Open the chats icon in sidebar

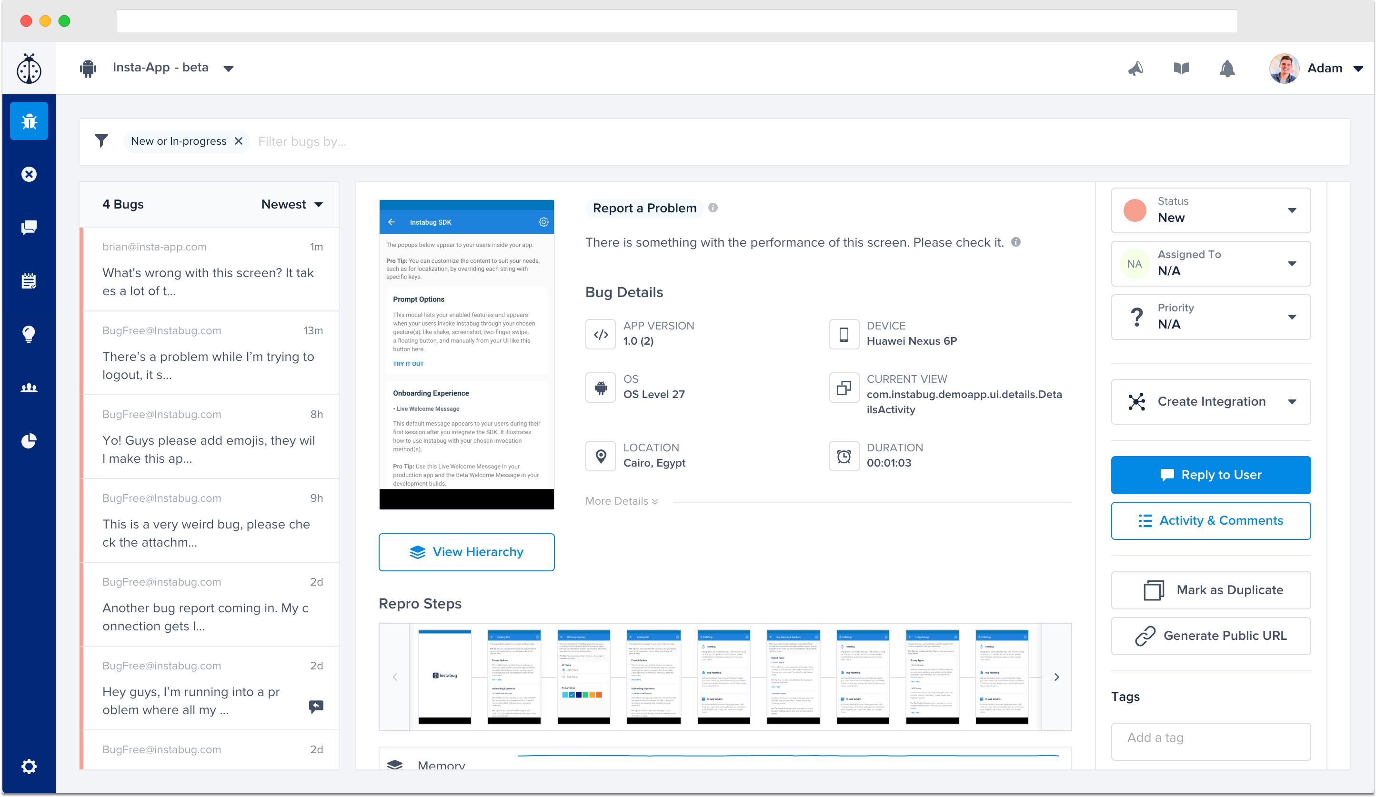pyautogui.click(x=29, y=228)
